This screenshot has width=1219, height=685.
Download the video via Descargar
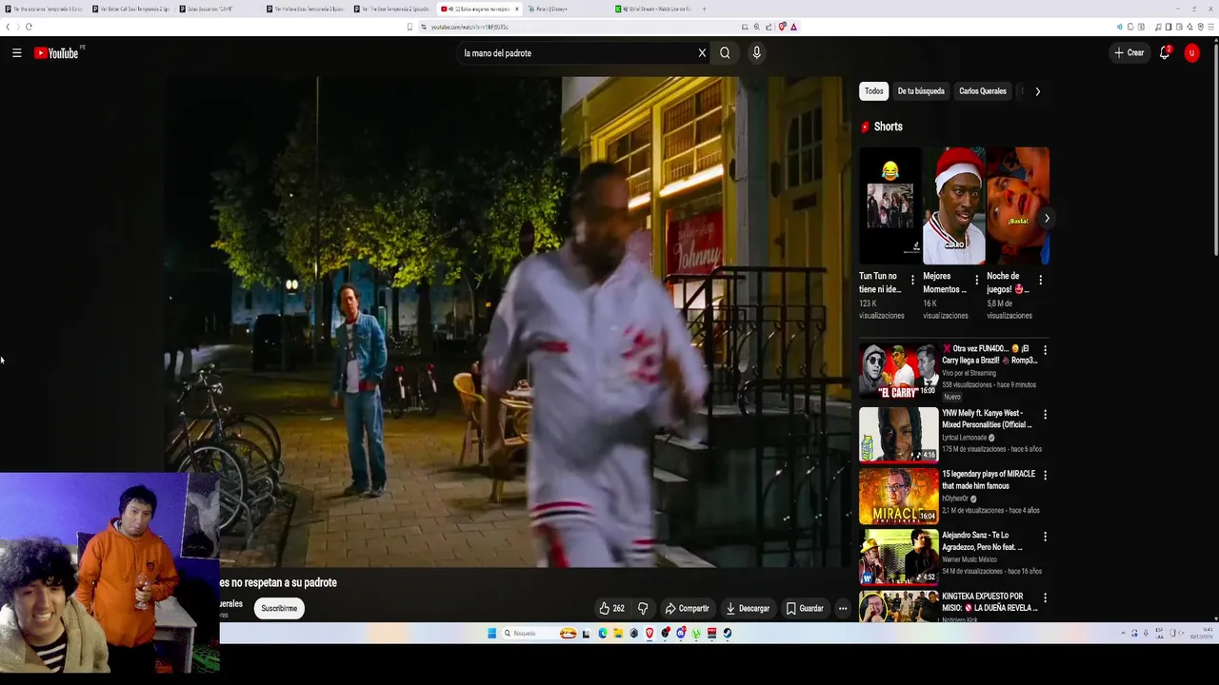point(748,608)
